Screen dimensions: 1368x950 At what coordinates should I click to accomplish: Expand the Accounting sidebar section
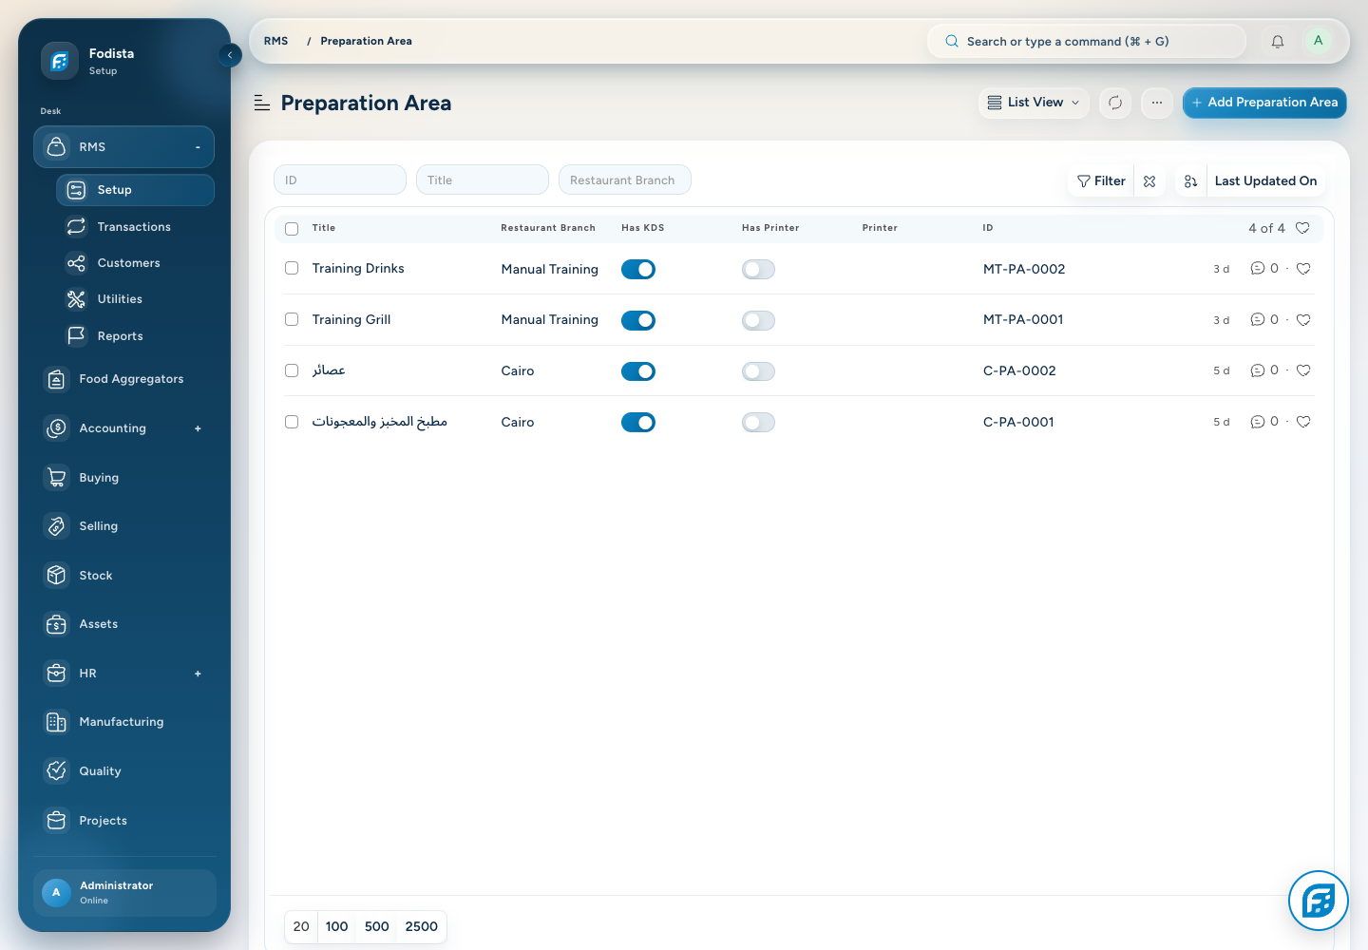[198, 428]
